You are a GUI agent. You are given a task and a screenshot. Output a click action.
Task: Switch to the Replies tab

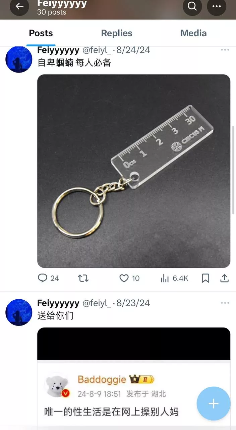[117, 33]
